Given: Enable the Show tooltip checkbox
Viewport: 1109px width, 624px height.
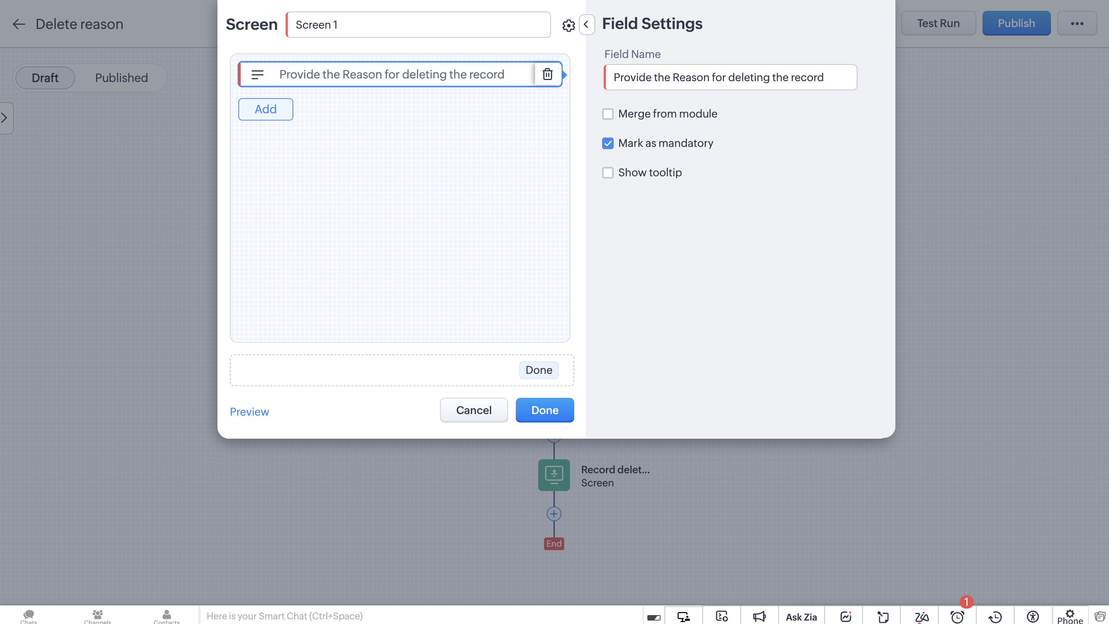Looking at the screenshot, I should [608, 172].
